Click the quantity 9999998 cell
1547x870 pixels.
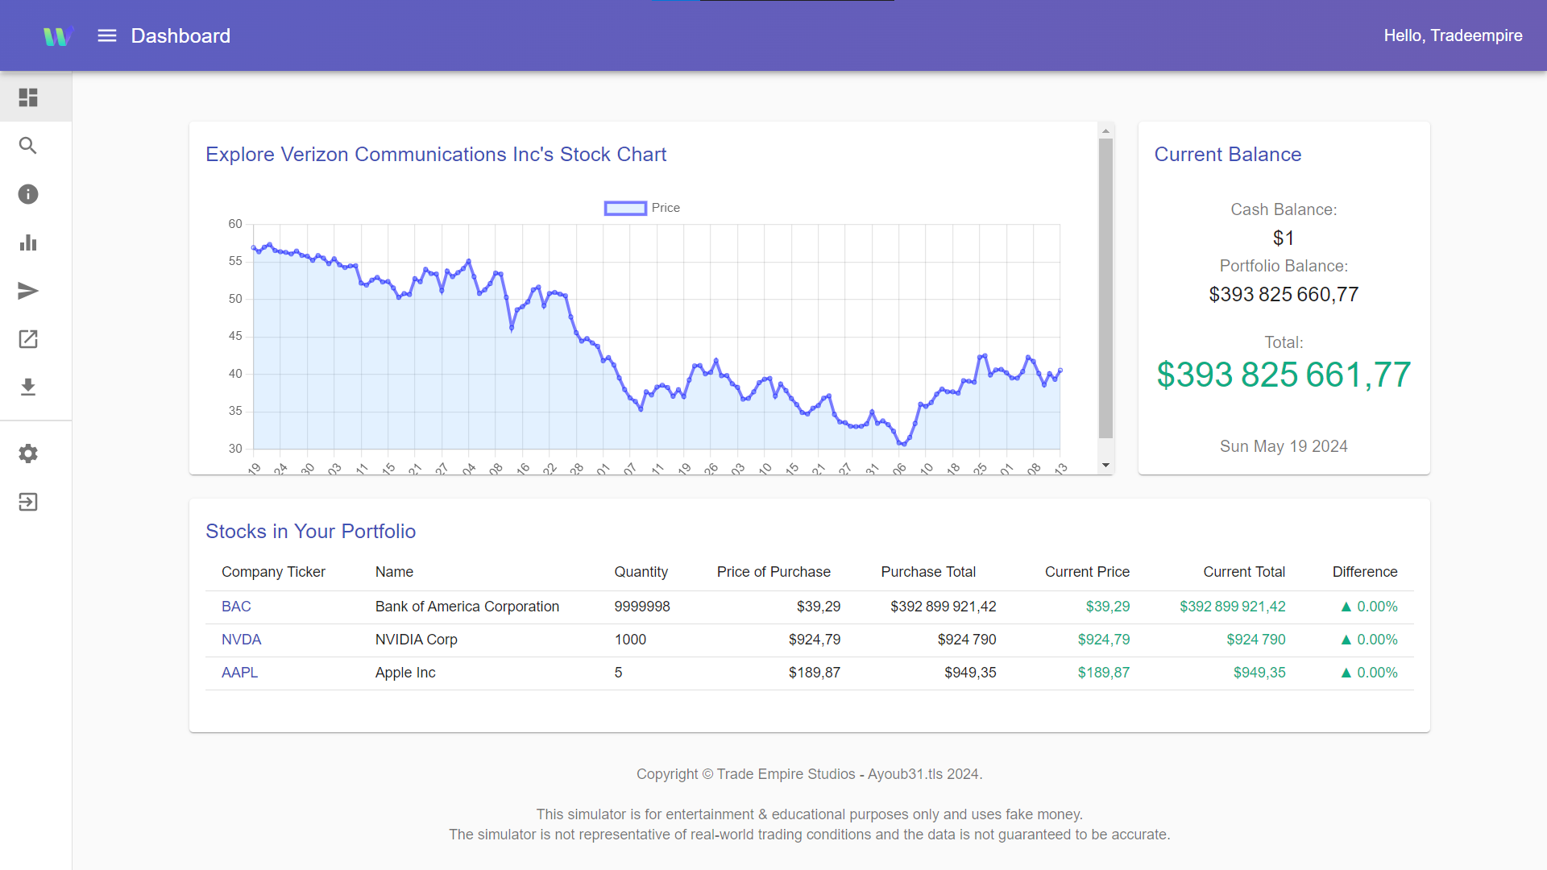click(x=641, y=607)
